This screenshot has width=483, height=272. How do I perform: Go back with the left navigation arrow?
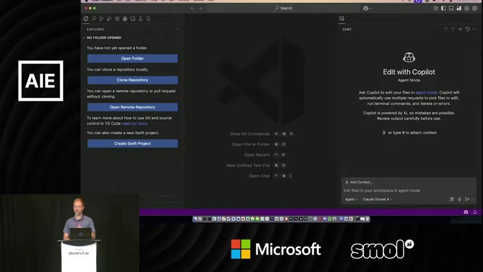(x=193, y=9)
